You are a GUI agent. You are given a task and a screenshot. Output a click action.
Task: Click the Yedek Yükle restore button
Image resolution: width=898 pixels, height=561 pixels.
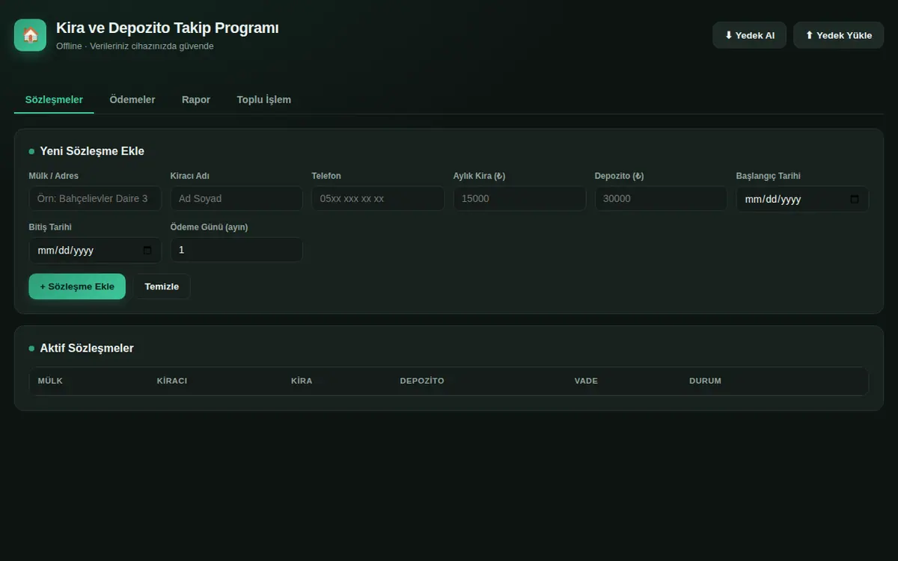pyautogui.click(x=839, y=35)
